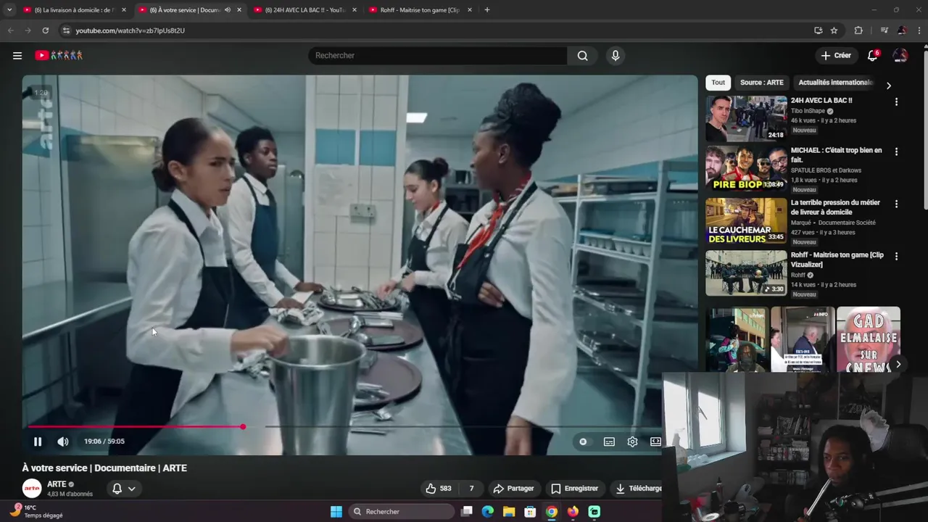The width and height of the screenshot is (928, 522).
Task: Click the Télécharger download button
Action: (x=638, y=489)
